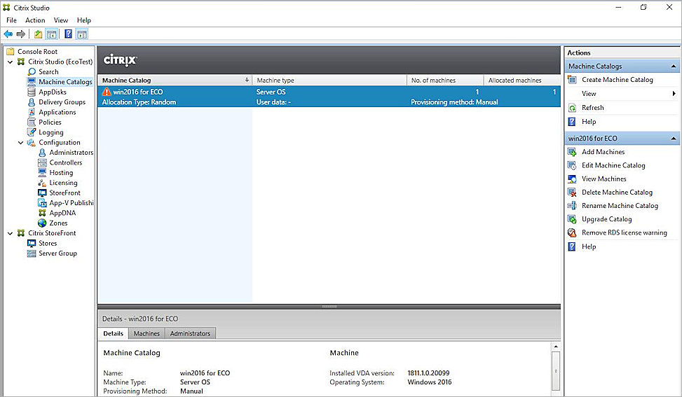Click the blue Help icon in toolbar

click(x=68, y=34)
